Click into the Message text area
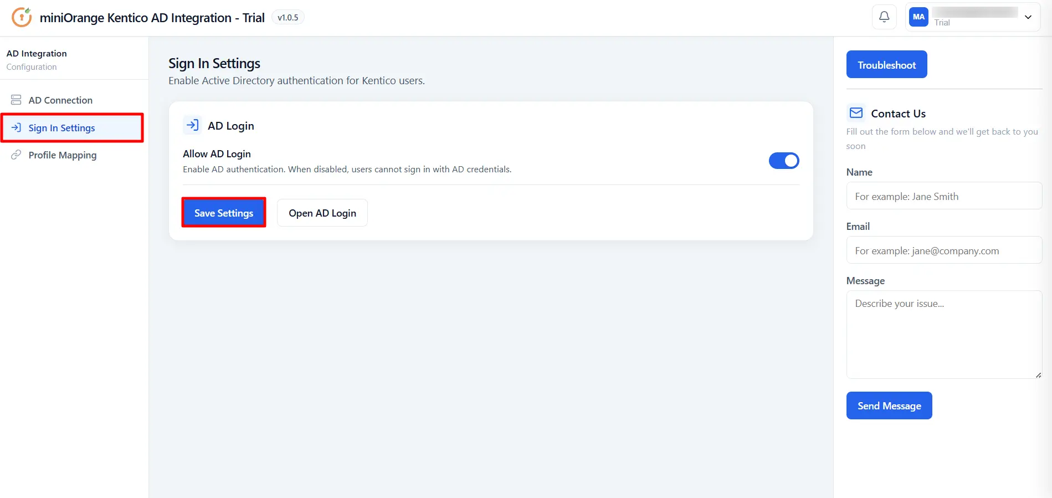1052x498 pixels. (x=944, y=335)
